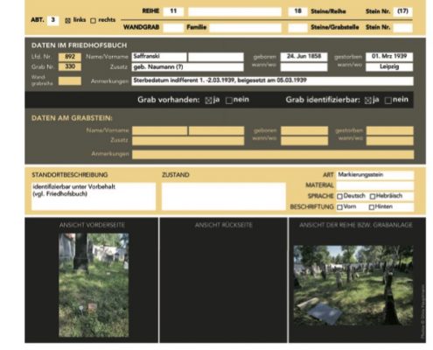This screenshot has height=350, width=433.
Task: Click the empty MATERIAL field
Action: (375, 185)
